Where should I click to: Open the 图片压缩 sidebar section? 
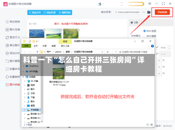(x=13, y=29)
